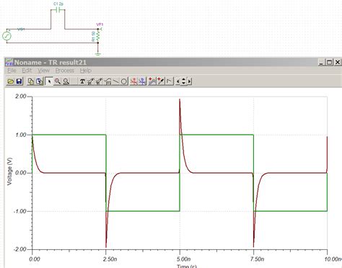This screenshot has width=342, height=268.
Task: Click the diagram window system icon
Action: click(9, 62)
